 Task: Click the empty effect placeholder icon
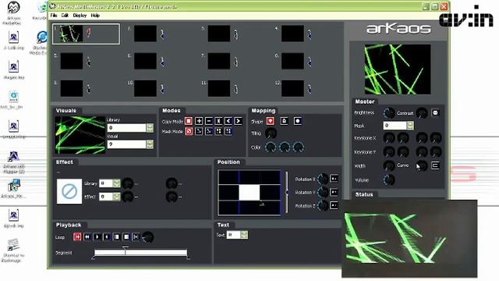[x=69, y=191]
